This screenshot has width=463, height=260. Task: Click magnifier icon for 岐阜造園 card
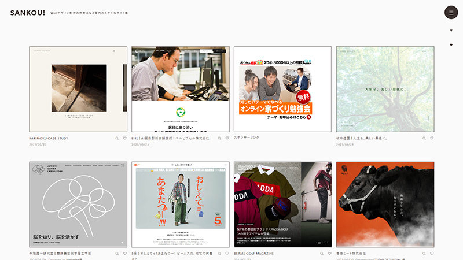[424, 138]
